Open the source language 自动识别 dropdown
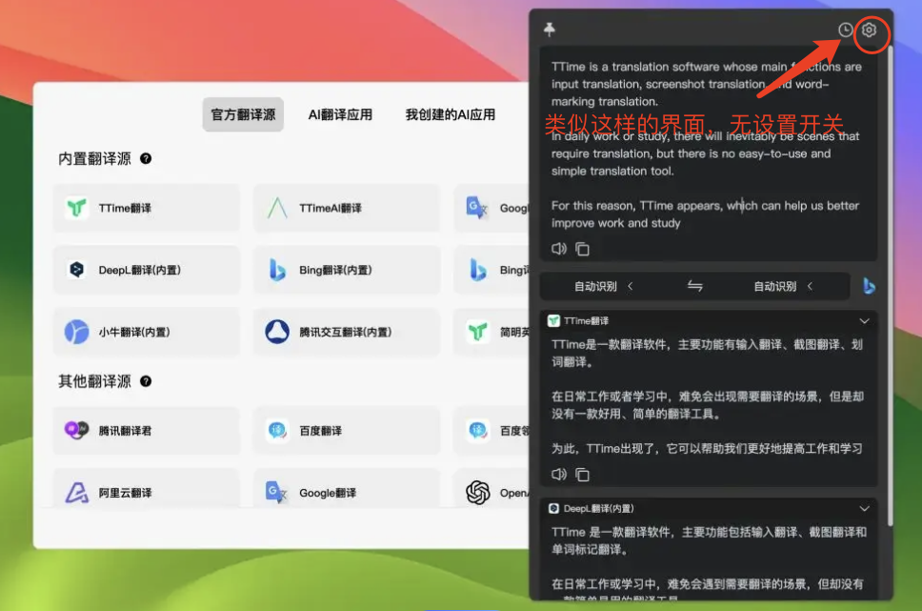 click(603, 286)
